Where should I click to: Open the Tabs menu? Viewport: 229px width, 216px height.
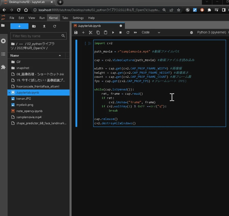(65, 18)
